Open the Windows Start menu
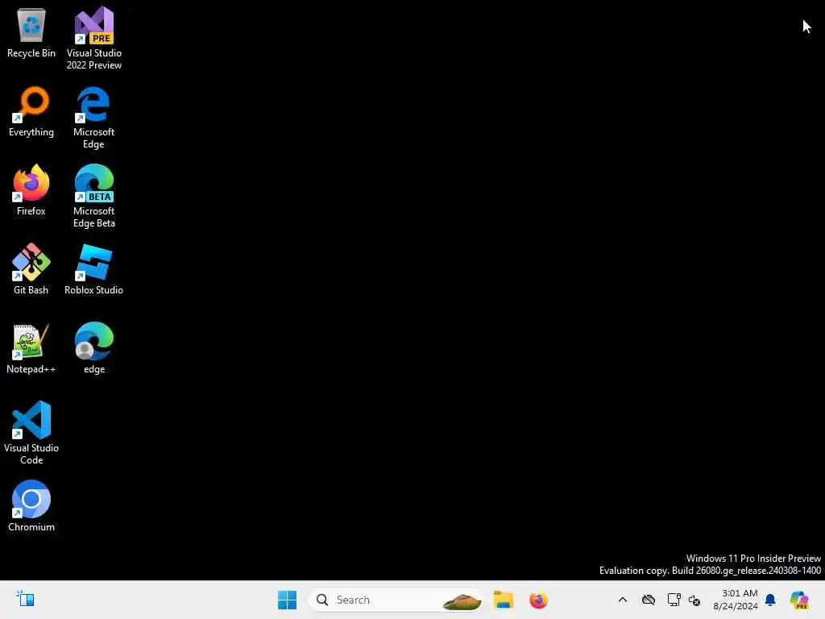Image resolution: width=825 pixels, height=619 pixels. [x=288, y=600]
